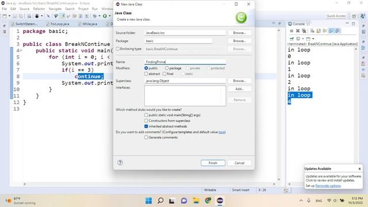
Task: Select the package modifier radio button
Action: coord(167,68)
